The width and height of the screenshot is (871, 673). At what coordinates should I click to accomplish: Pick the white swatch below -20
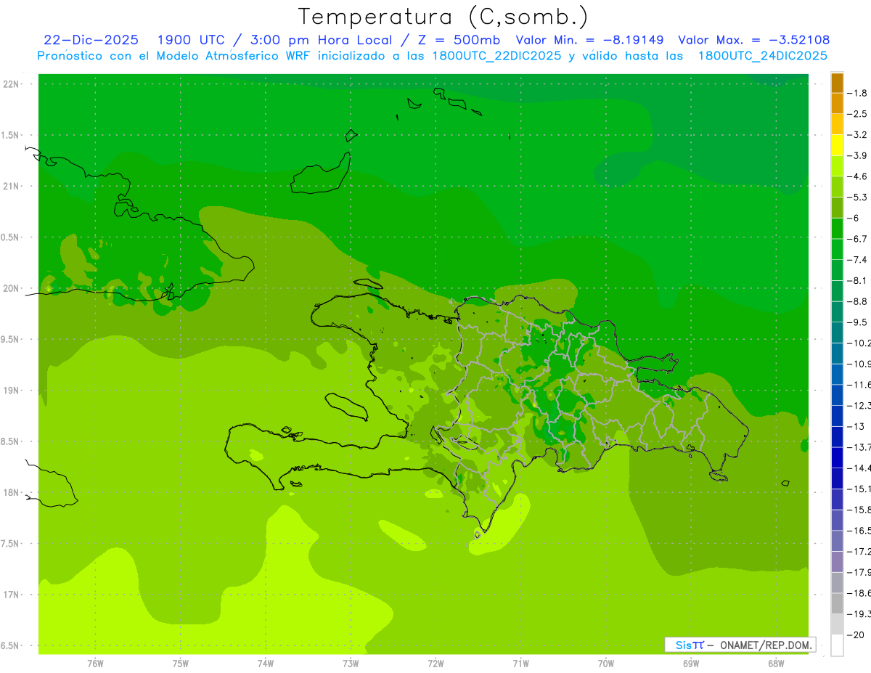tap(837, 645)
